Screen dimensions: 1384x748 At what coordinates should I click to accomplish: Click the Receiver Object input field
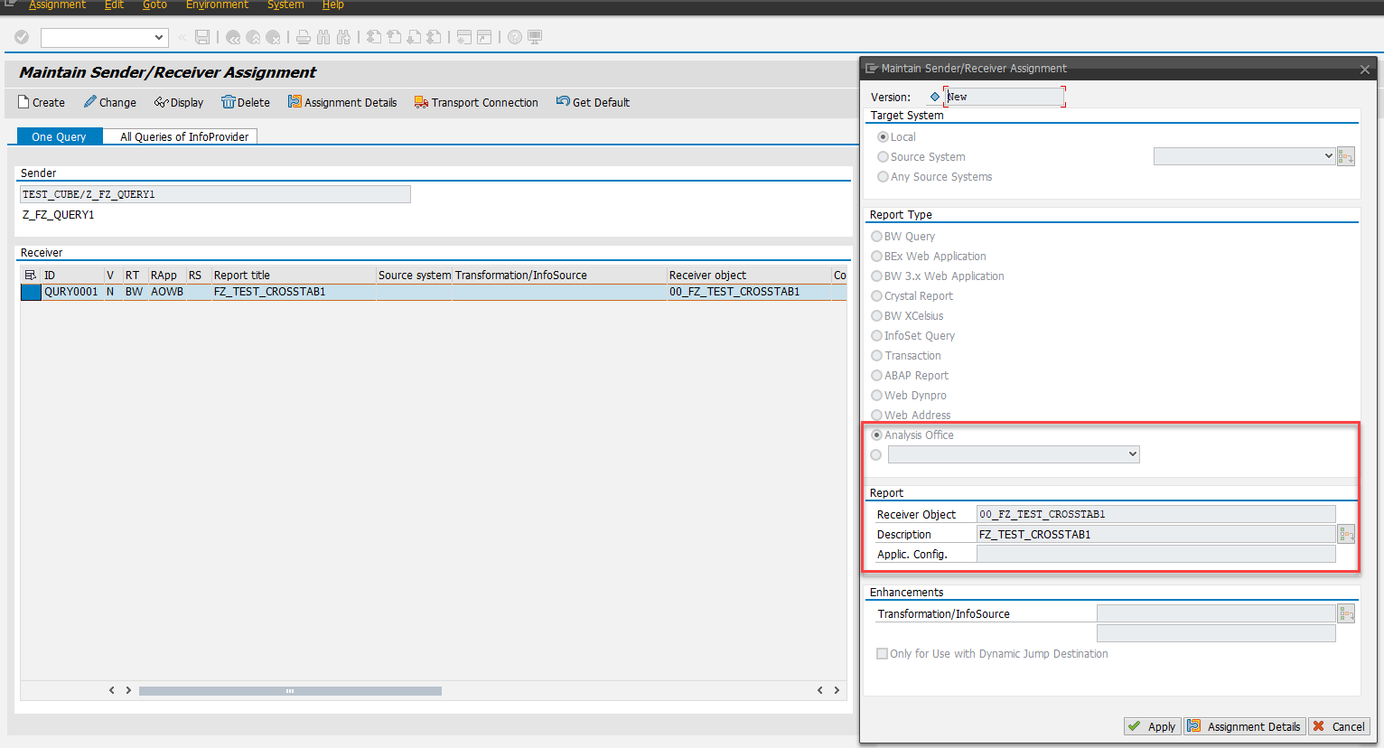point(1155,514)
